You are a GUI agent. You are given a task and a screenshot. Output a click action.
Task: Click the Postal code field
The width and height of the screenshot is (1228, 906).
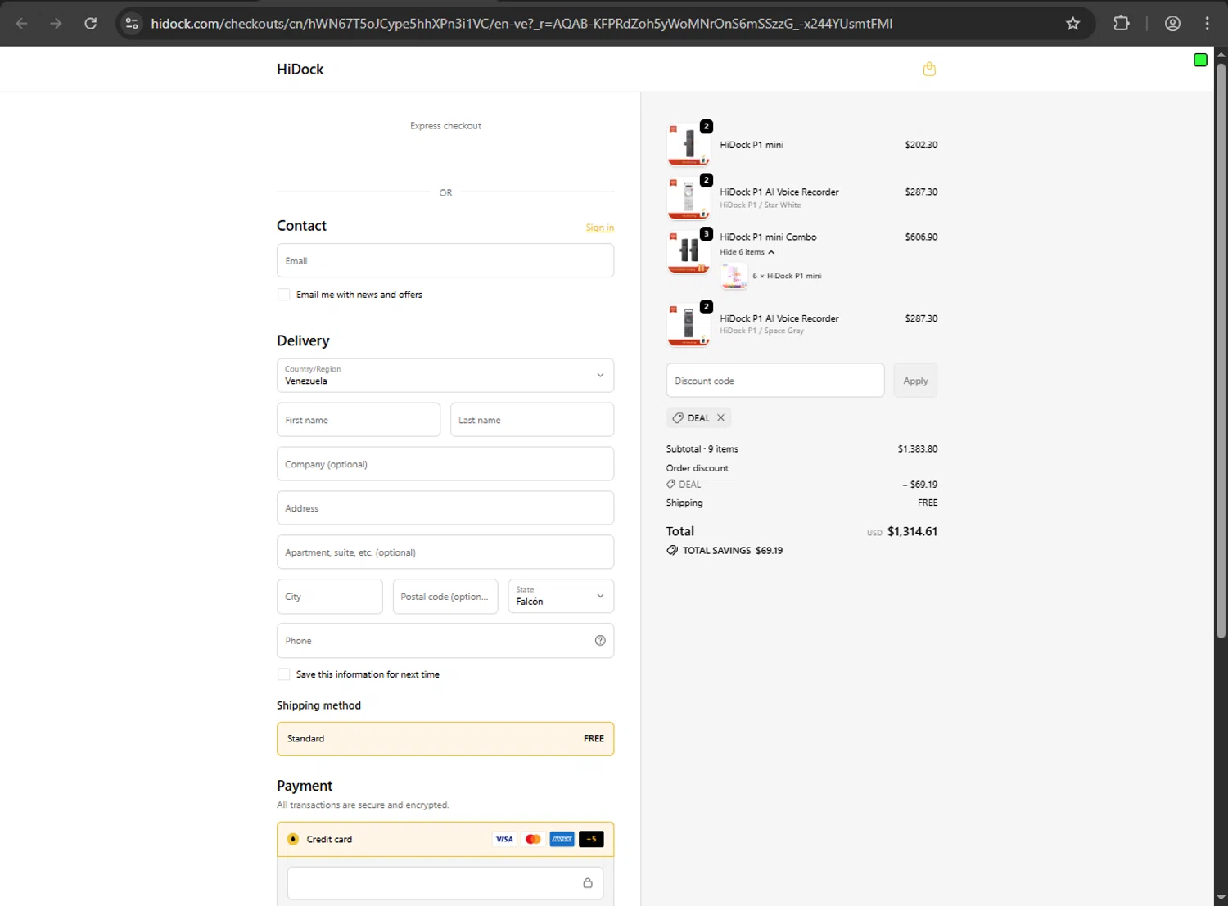pyautogui.click(x=445, y=597)
